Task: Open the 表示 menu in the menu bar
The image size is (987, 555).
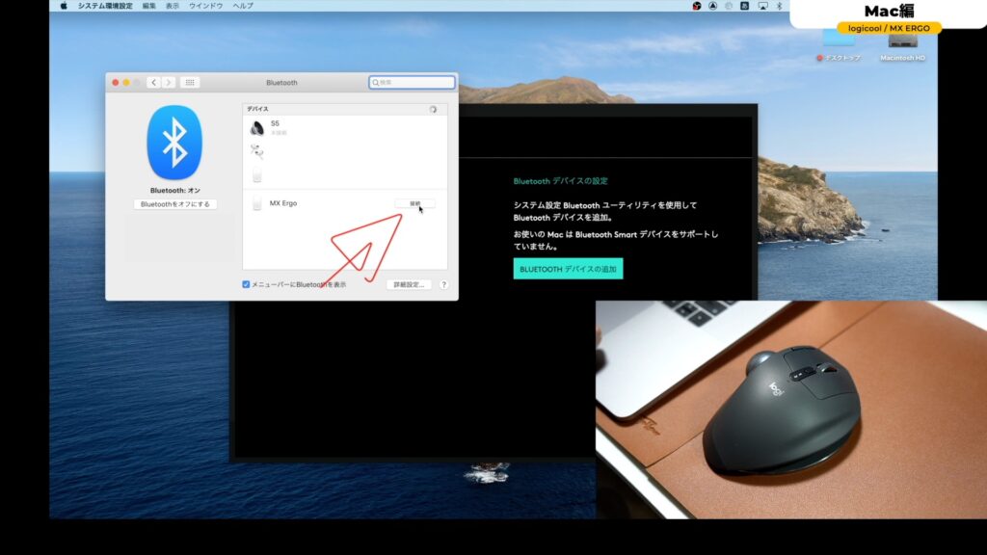Action: (173, 6)
